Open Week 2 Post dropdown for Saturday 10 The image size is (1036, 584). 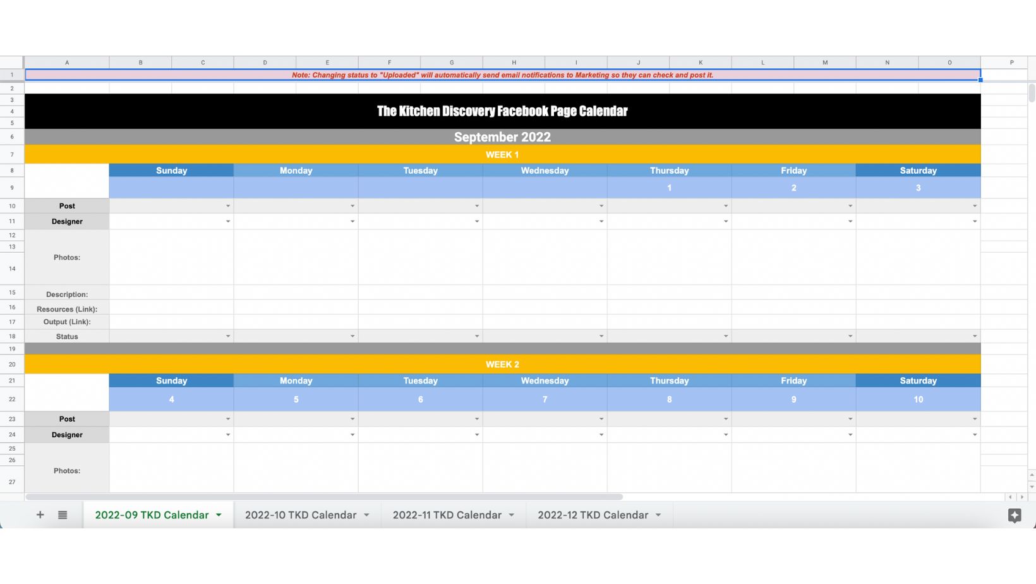coord(975,419)
